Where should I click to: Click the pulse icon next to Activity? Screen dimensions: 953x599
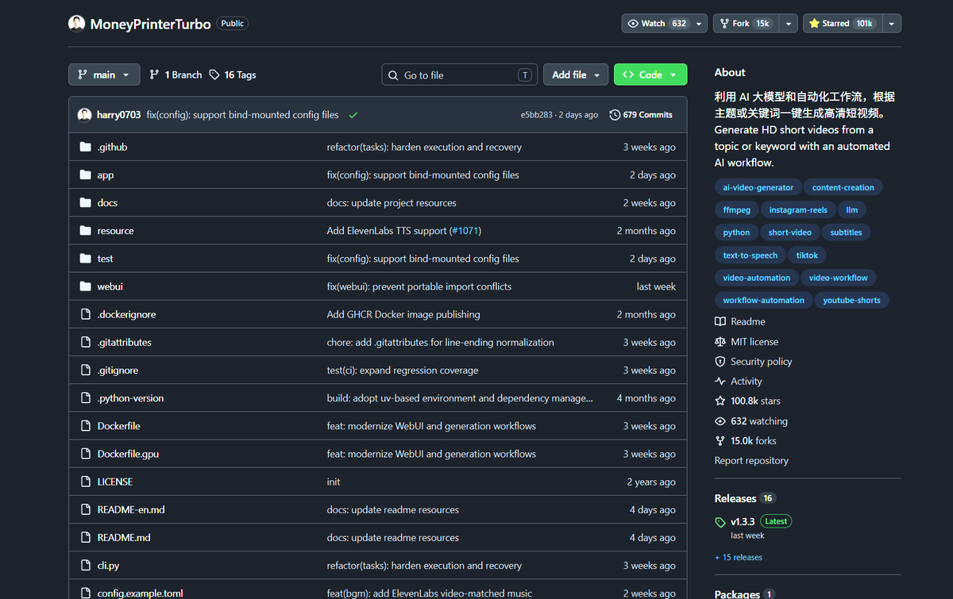(720, 382)
